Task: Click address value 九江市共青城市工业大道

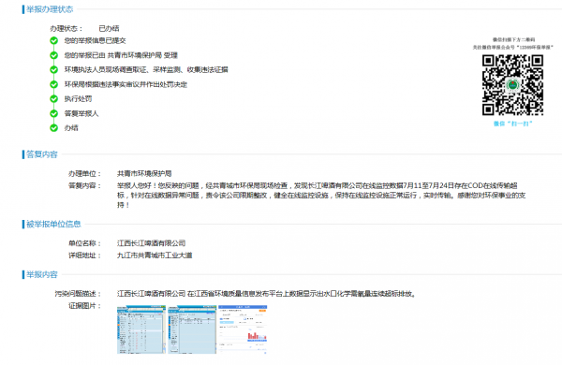Action: (155, 255)
